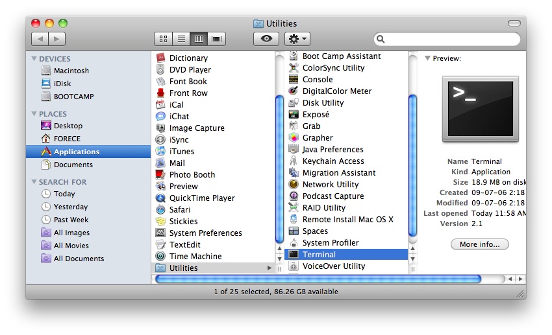Image resolution: width=552 pixels, height=335 pixels.
Task: Collapse the Preview disclosure triangle
Action: tap(427, 58)
